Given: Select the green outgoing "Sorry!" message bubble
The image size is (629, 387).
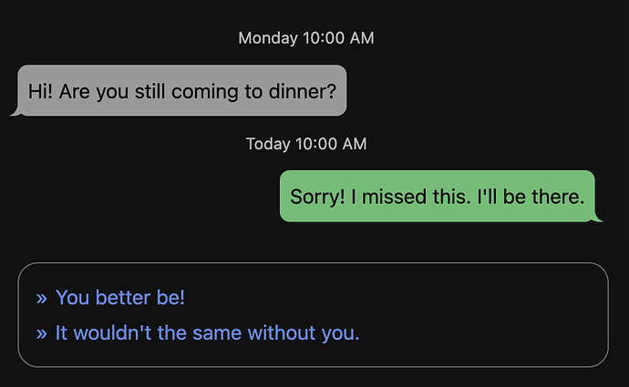Looking at the screenshot, I should [437, 197].
